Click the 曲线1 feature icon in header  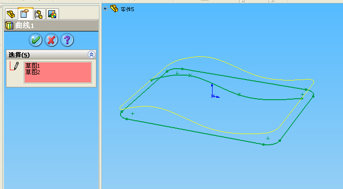pyautogui.click(x=9, y=26)
